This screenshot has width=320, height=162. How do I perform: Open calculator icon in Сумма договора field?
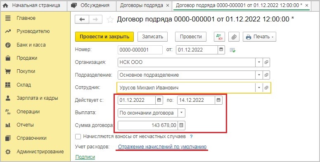tap(181, 125)
